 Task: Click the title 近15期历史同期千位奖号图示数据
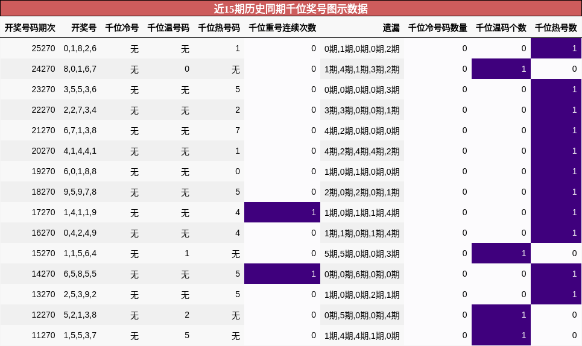point(291,8)
